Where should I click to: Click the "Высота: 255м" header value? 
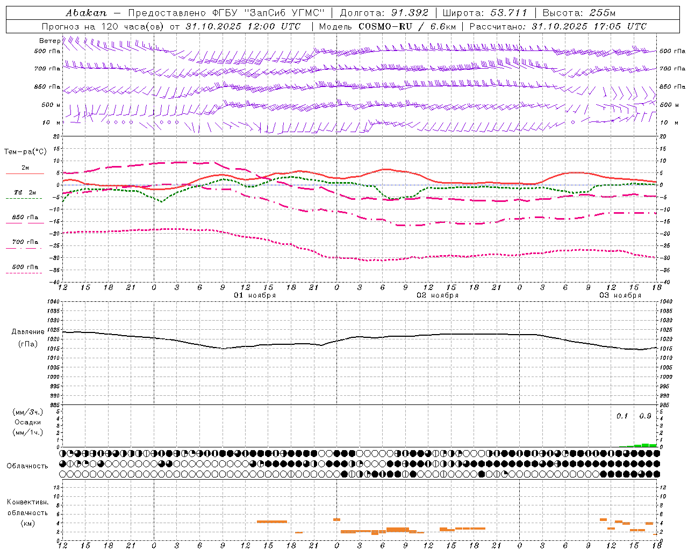pos(579,13)
